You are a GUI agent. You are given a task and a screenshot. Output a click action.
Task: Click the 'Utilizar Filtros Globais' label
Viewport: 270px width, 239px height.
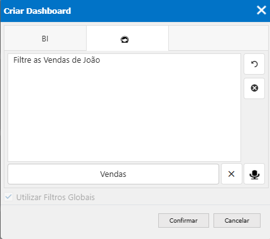click(55, 197)
